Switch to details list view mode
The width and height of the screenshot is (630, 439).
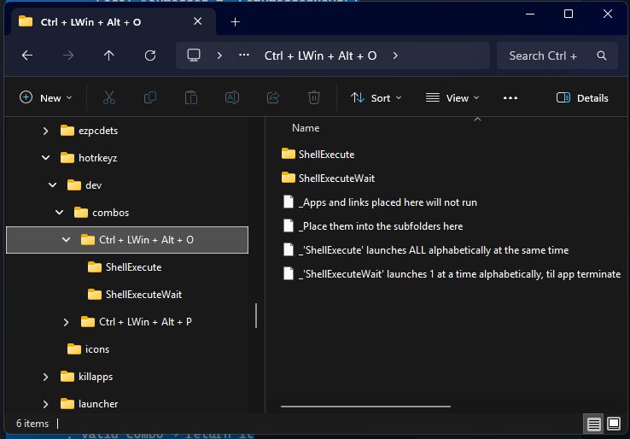tap(593, 424)
